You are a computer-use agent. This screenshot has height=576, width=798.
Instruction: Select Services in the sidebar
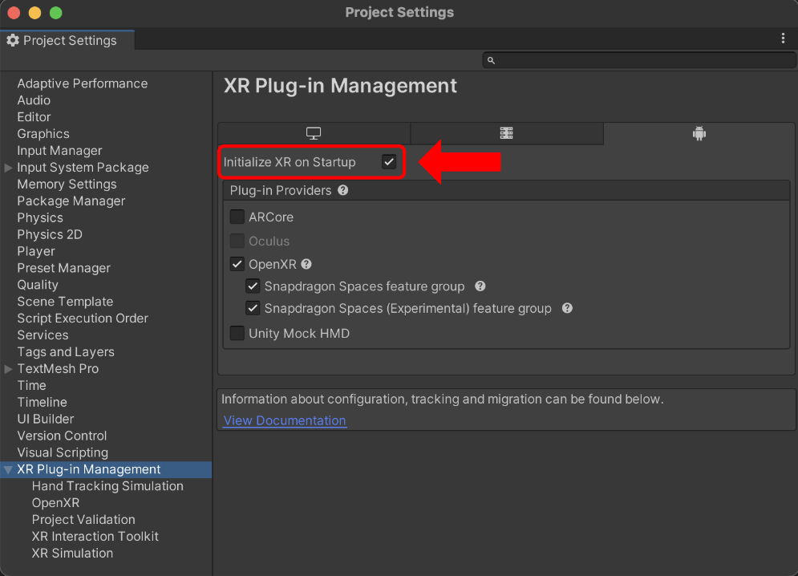coord(43,335)
